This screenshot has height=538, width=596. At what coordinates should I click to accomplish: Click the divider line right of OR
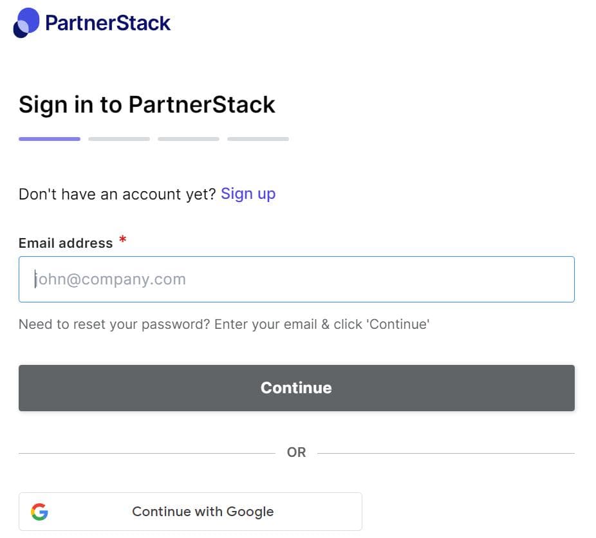[445, 453]
